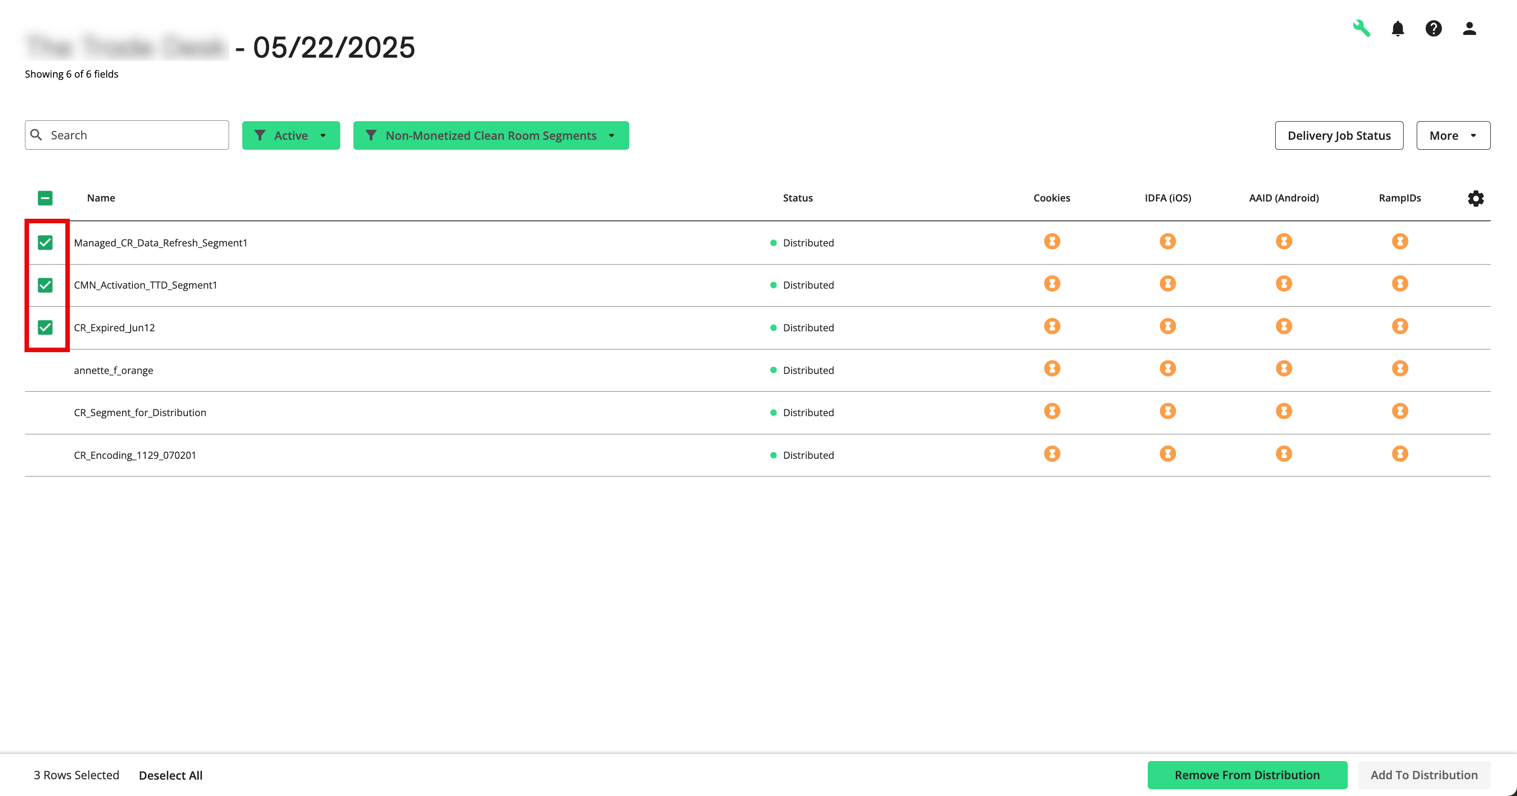Uncheck the Managed_CR_Data_Refresh_Segment1 checkbox

pyautogui.click(x=45, y=242)
